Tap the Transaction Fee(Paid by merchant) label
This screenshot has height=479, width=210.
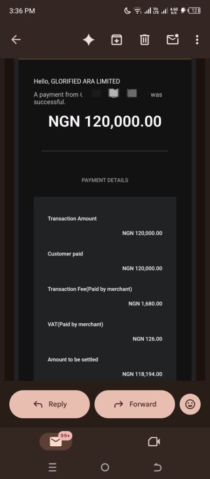(x=90, y=289)
